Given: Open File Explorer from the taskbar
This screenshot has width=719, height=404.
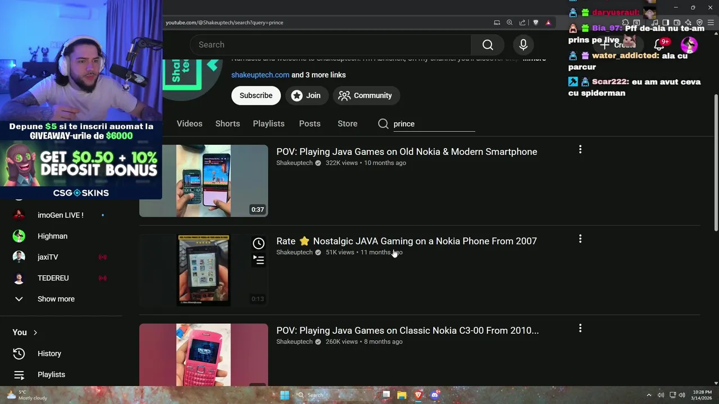Looking at the screenshot, I should coord(402,395).
